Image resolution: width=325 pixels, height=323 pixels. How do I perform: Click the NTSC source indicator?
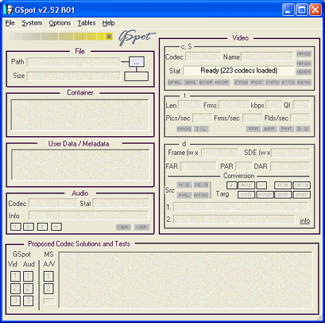200,195
